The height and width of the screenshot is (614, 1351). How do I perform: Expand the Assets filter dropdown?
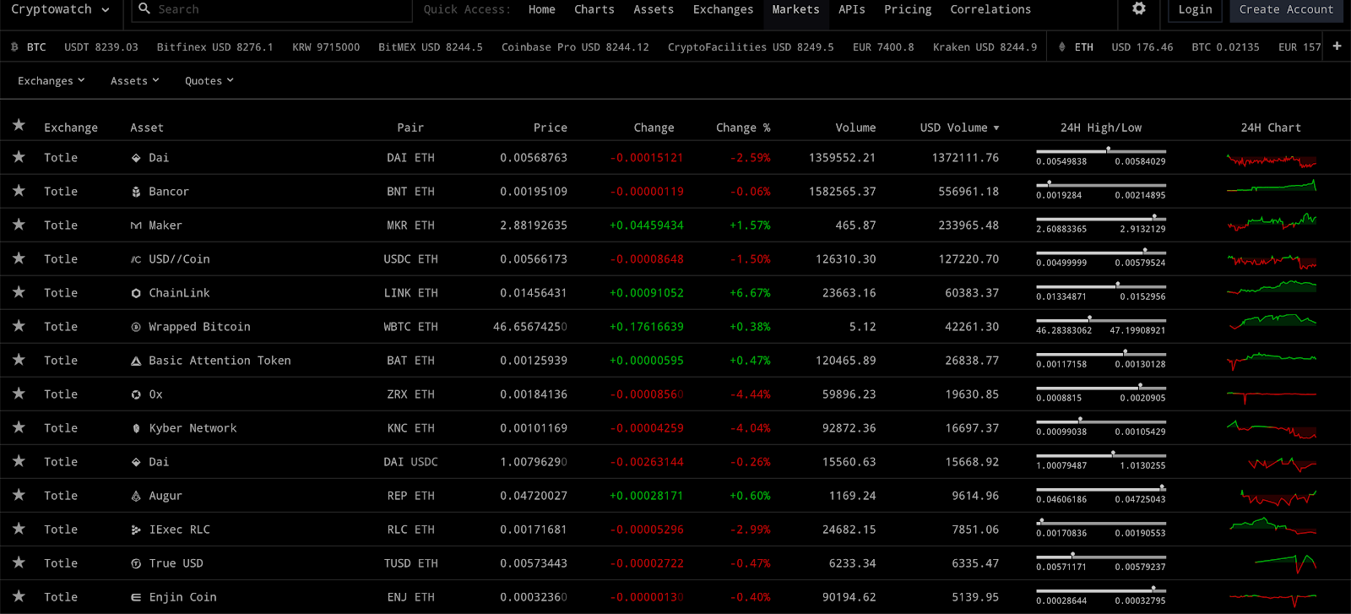pyautogui.click(x=135, y=81)
